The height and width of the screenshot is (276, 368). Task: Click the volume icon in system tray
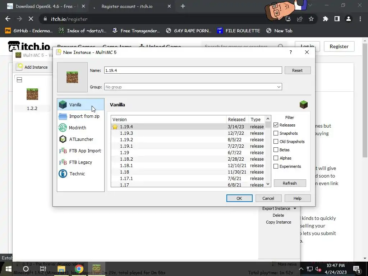318,269
